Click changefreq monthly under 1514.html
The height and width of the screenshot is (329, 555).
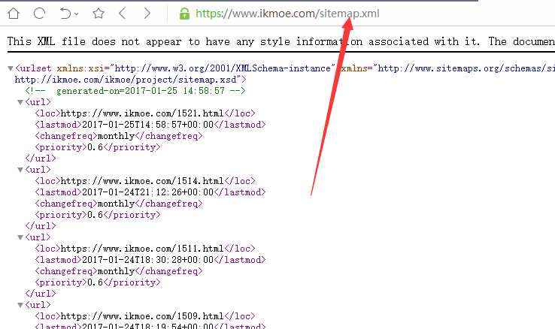coord(116,204)
